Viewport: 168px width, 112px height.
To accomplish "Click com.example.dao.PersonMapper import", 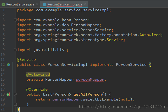I will [66, 25].
